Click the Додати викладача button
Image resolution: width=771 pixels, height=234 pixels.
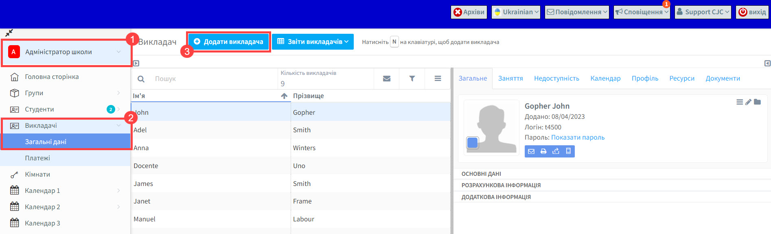point(229,42)
